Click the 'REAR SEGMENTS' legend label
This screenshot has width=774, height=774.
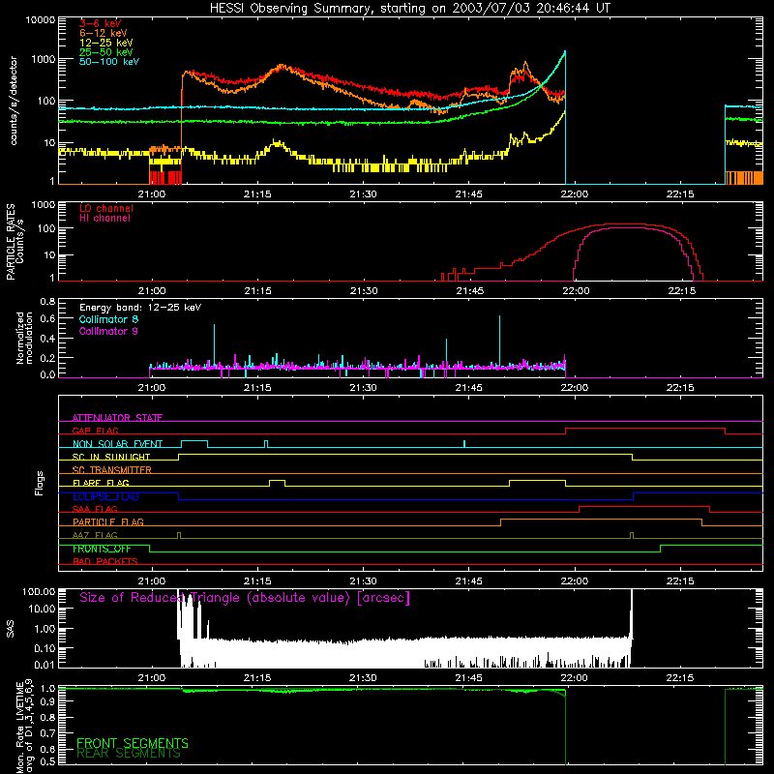[x=129, y=754]
